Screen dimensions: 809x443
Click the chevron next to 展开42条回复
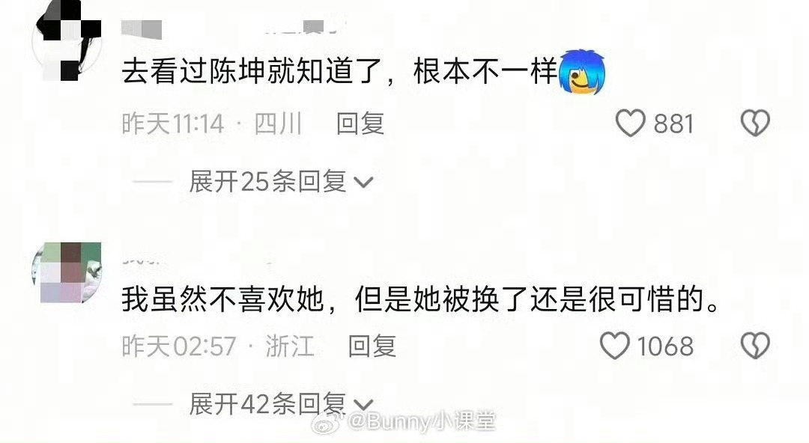point(363,405)
